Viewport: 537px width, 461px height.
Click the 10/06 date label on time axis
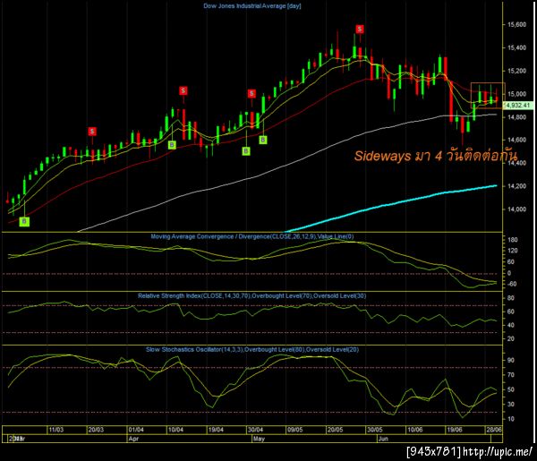pos(414,430)
